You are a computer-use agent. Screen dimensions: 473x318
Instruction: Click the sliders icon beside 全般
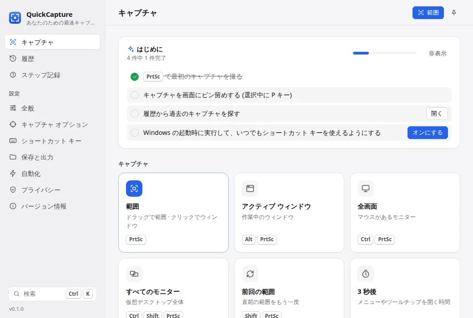(13, 108)
